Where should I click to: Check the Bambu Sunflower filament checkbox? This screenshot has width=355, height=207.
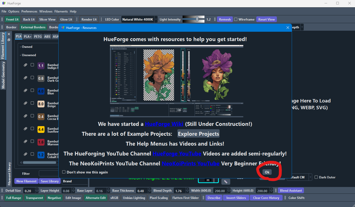32,128
